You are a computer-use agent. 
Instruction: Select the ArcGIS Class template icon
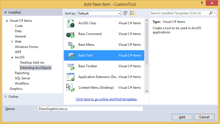(x=70, y=23)
